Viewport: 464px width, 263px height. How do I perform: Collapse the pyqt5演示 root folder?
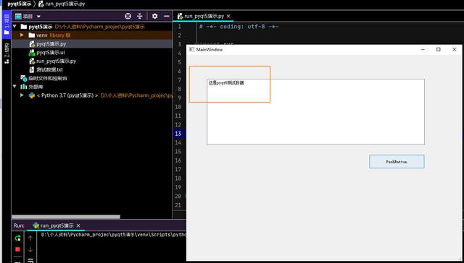coord(14,27)
